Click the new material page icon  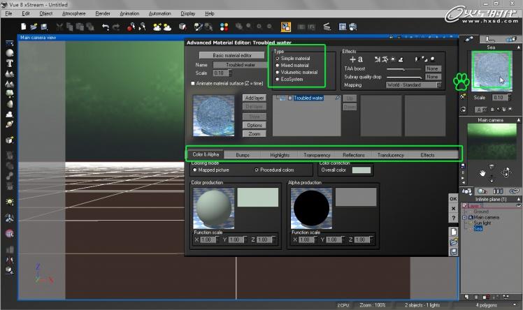tap(454, 232)
